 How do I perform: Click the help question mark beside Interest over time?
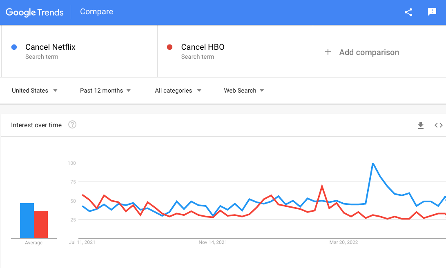[x=72, y=125]
